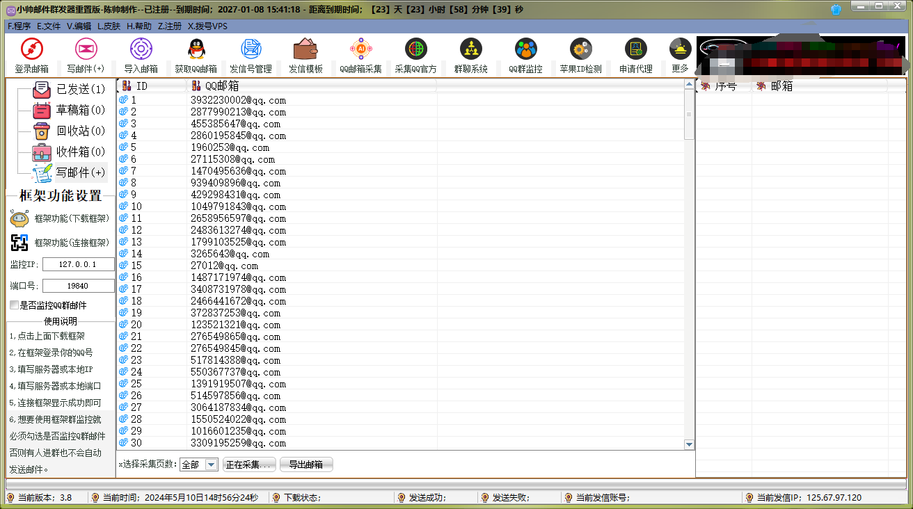Click the skin shirt icon in title bar
Image resolution: width=913 pixels, height=509 pixels.
[836, 10]
